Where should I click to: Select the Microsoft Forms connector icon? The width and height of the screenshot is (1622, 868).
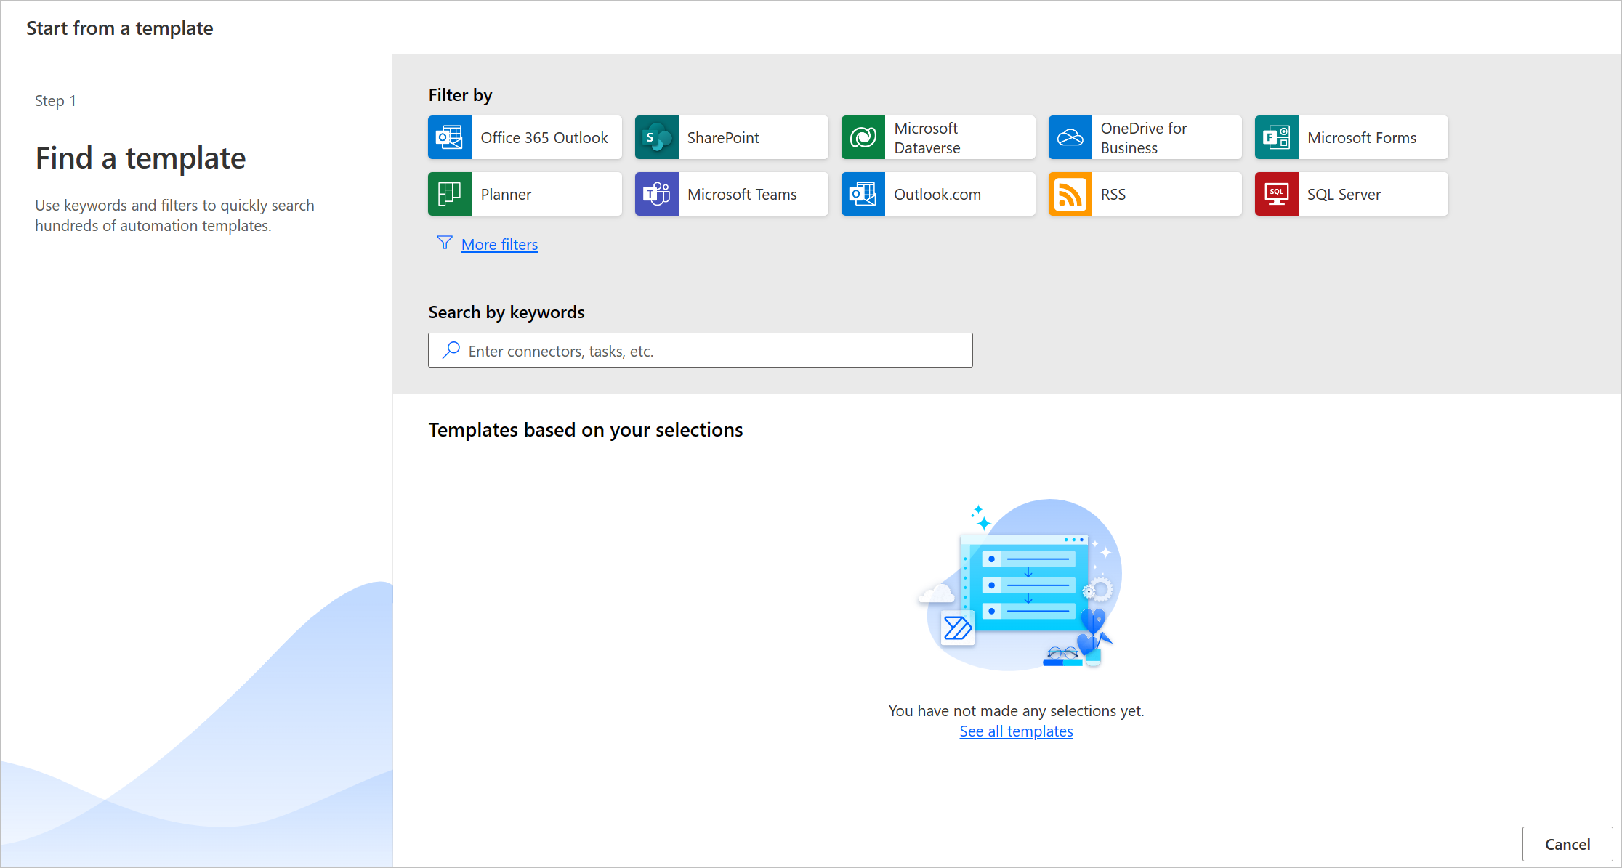(1276, 137)
